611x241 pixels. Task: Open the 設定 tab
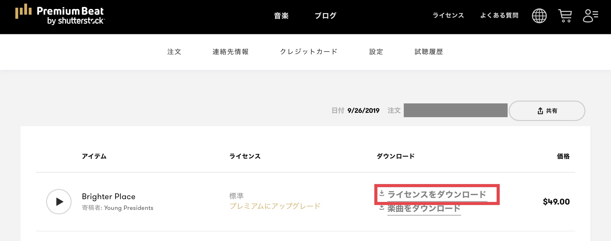coord(376,52)
